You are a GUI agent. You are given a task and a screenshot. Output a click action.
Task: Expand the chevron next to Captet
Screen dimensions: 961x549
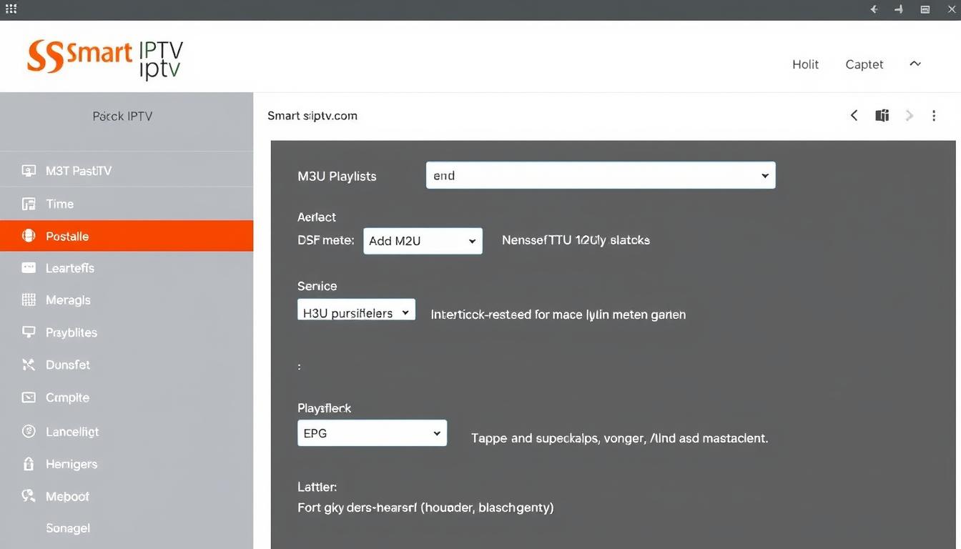tap(915, 64)
